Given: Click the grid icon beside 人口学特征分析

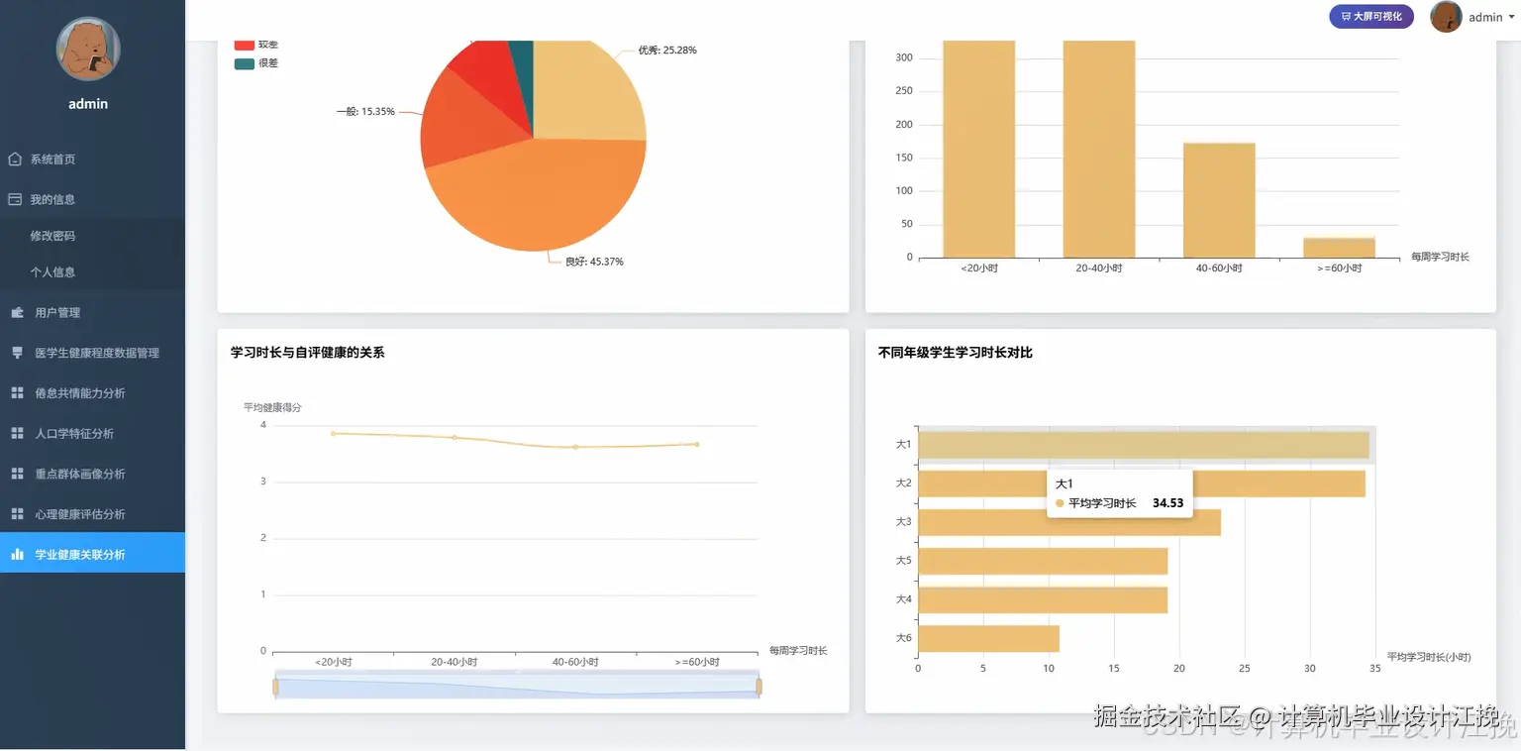Looking at the screenshot, I should (17, 433).
